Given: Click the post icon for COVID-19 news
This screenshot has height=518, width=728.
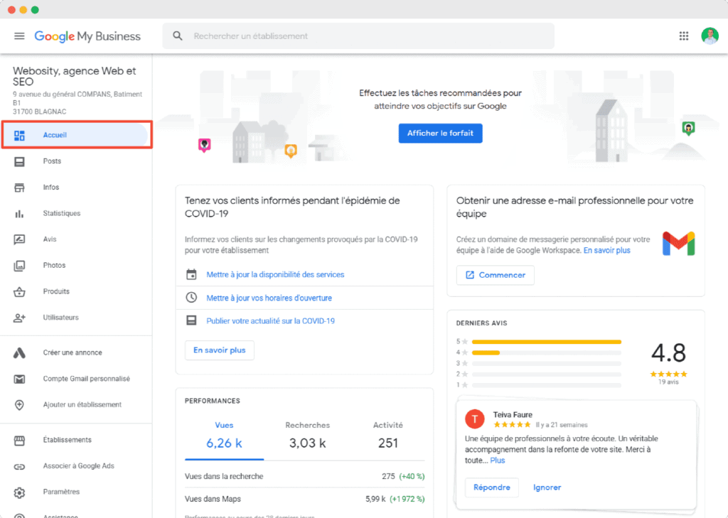Looking at the screenshot, I should [191, 320].
